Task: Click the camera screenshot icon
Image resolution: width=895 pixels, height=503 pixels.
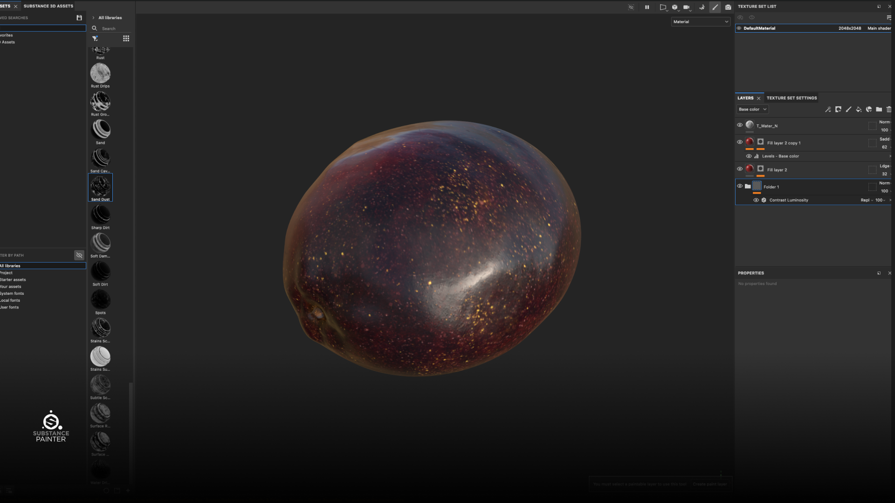Action: 728,7
